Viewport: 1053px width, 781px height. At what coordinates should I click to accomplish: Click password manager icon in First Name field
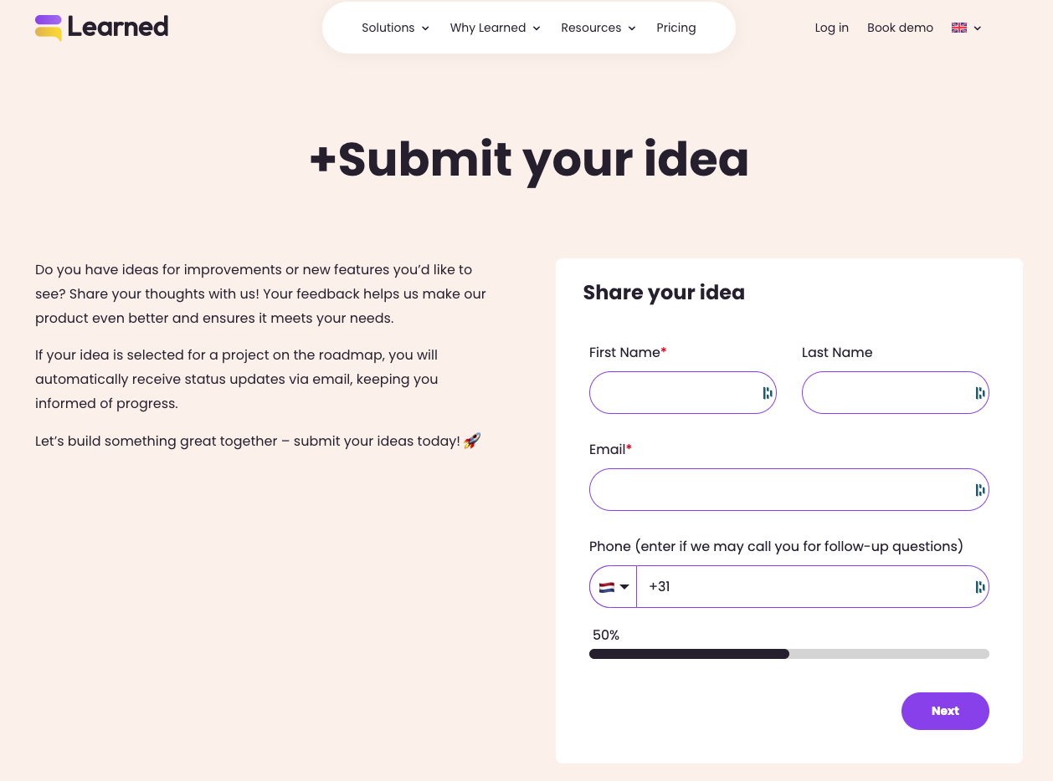[x=767, y=393]
